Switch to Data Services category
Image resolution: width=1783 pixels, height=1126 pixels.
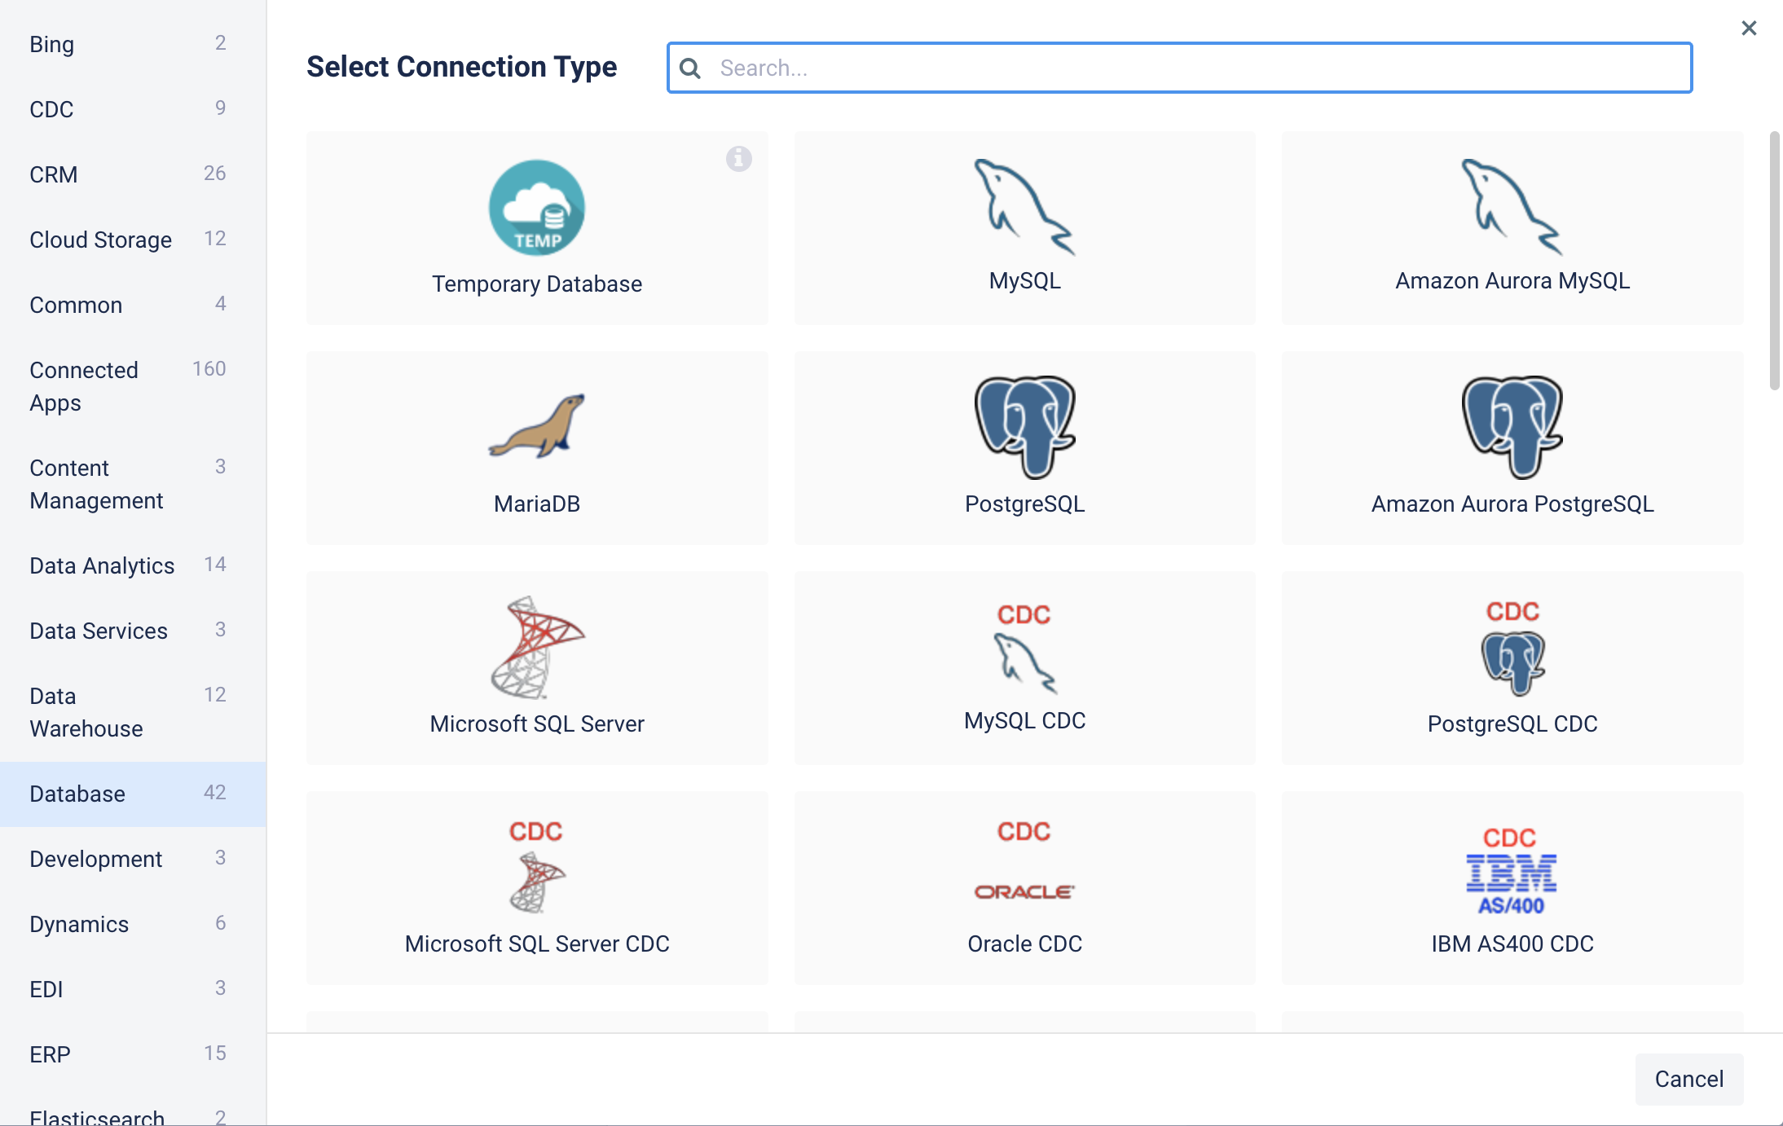133,631
